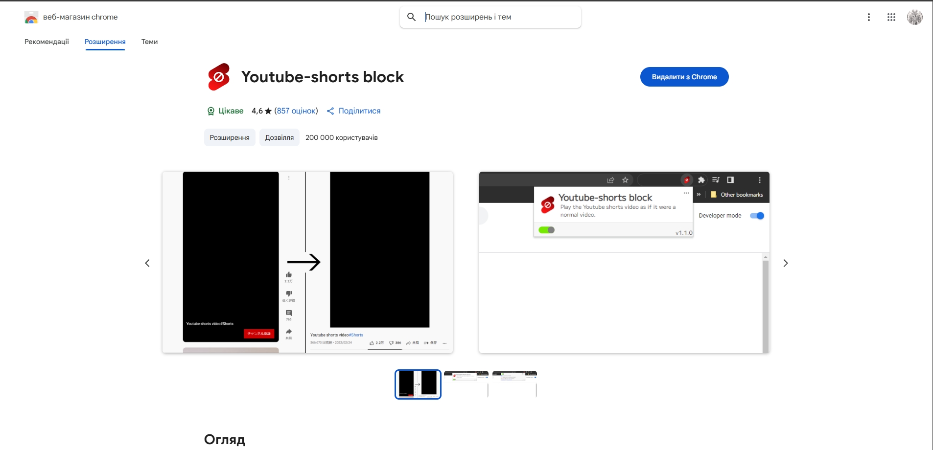
Task: Open the account profile avatar
Action: tap(914, 17)
